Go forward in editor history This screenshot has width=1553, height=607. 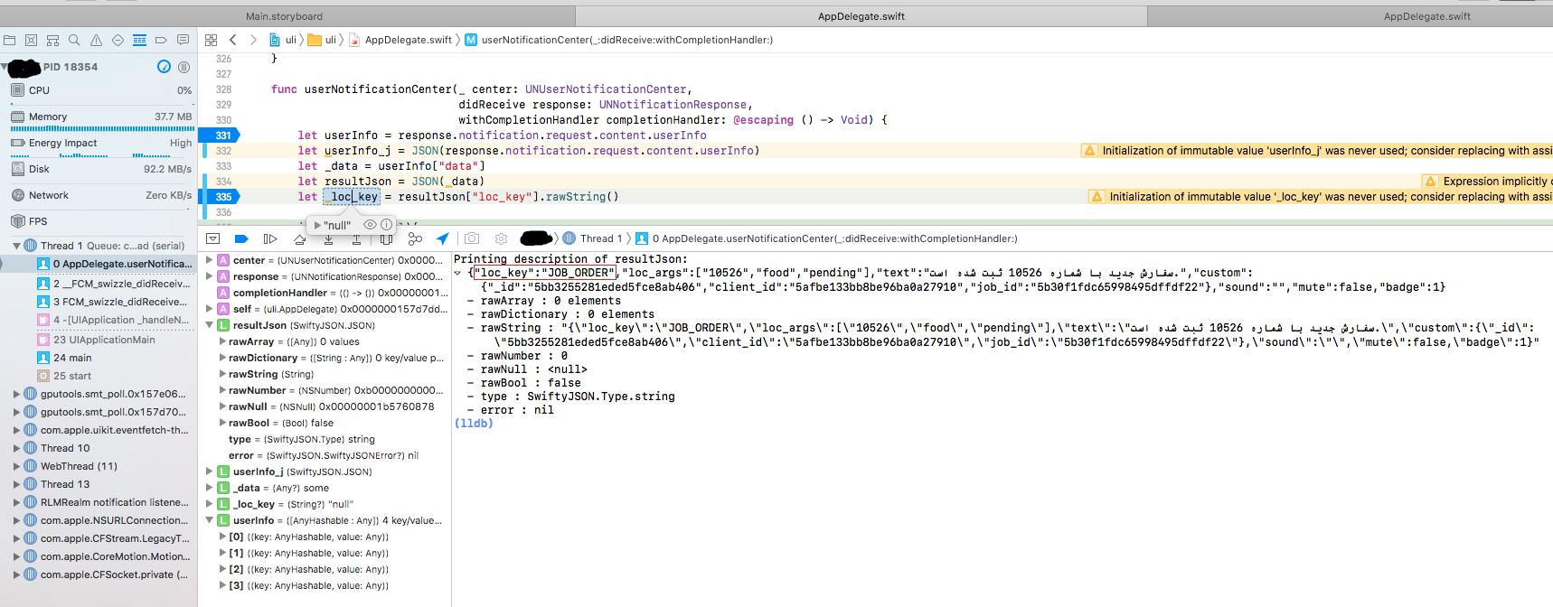pos(253,40)
